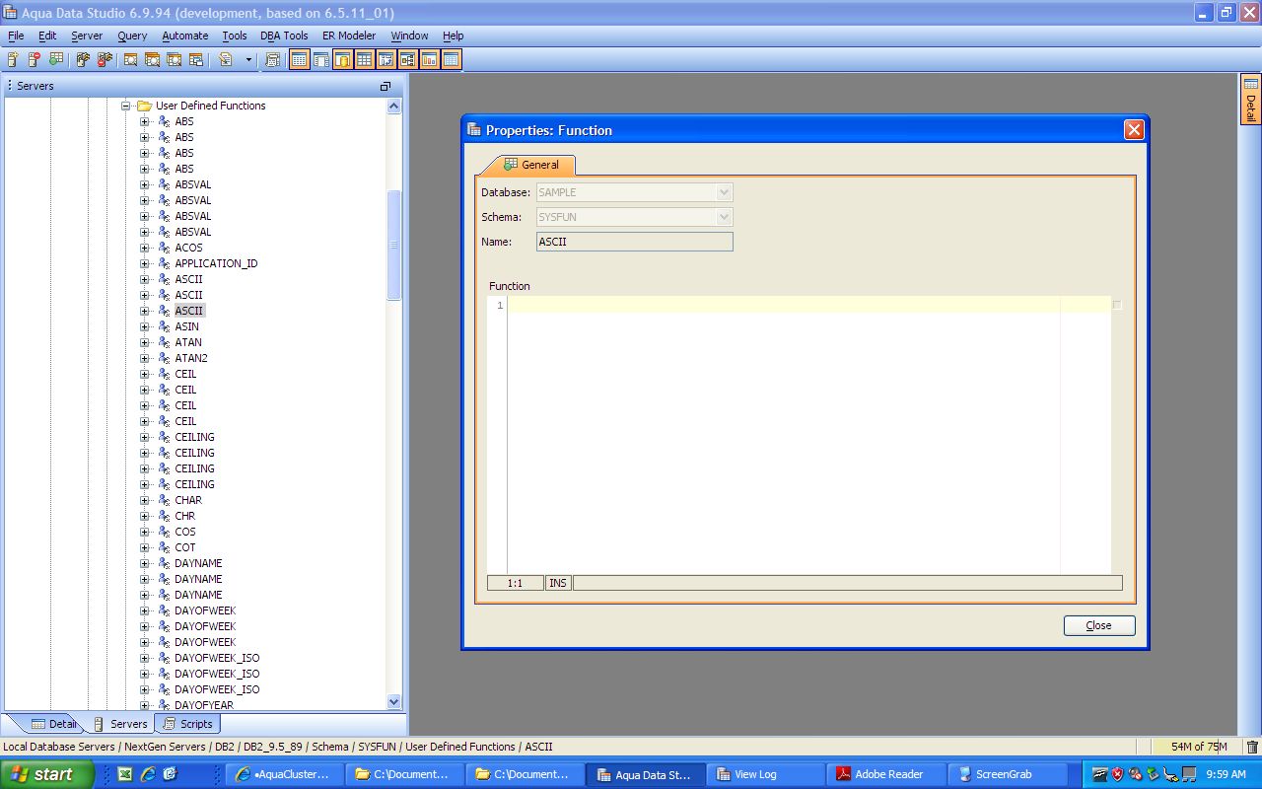Switch to the General tab in Properties dialog

(530, 165)
